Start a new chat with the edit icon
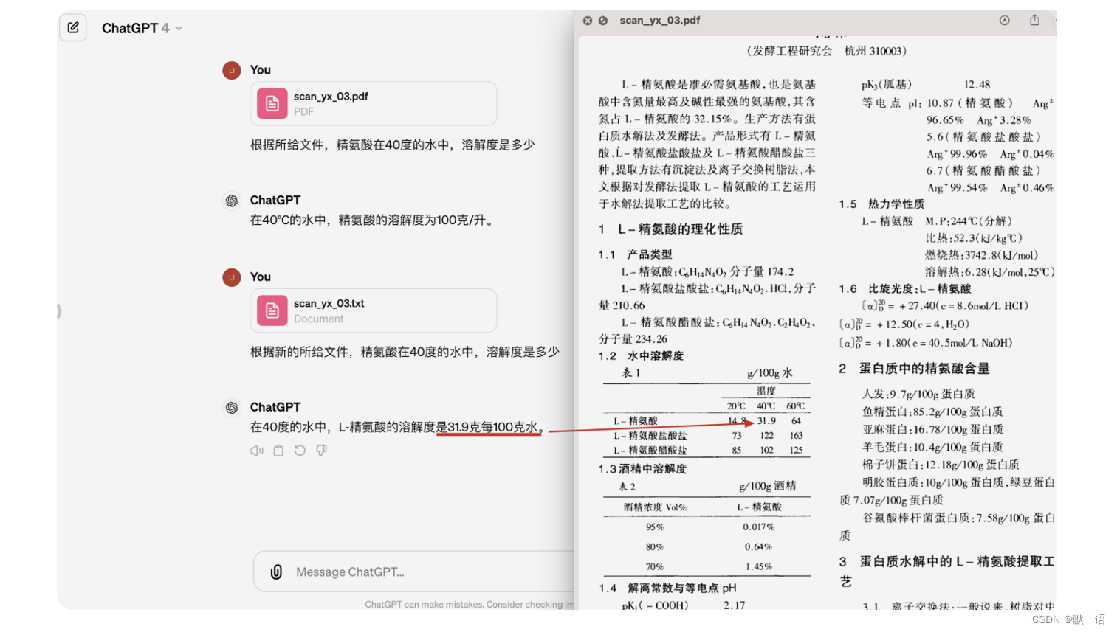This screenshot has height=632, width=1117. pos(73,28)
